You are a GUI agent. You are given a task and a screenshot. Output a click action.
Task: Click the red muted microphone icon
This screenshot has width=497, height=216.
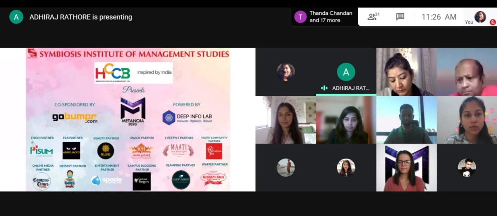tap(493, 22)
